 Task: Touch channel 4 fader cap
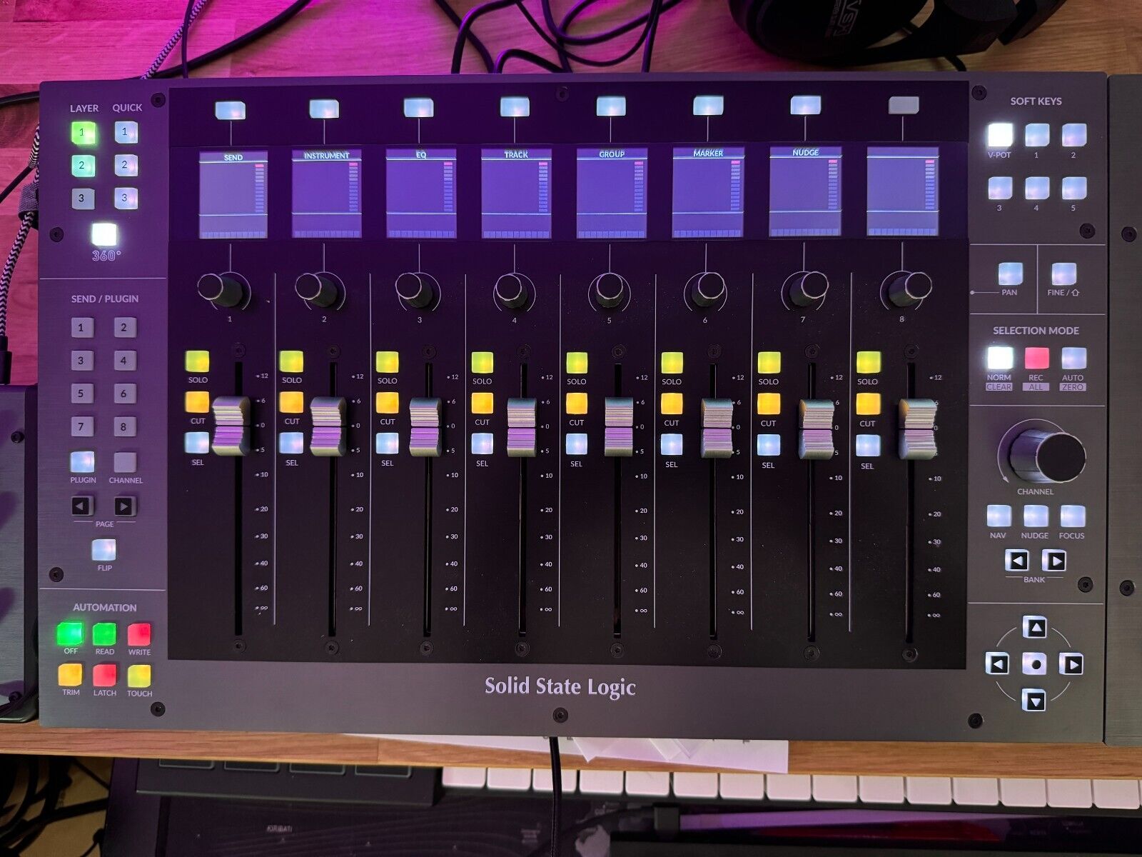click(522, 428)
